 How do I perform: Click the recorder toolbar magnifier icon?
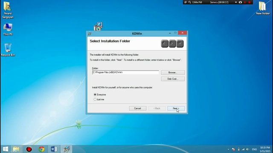[x=189, y=2]
